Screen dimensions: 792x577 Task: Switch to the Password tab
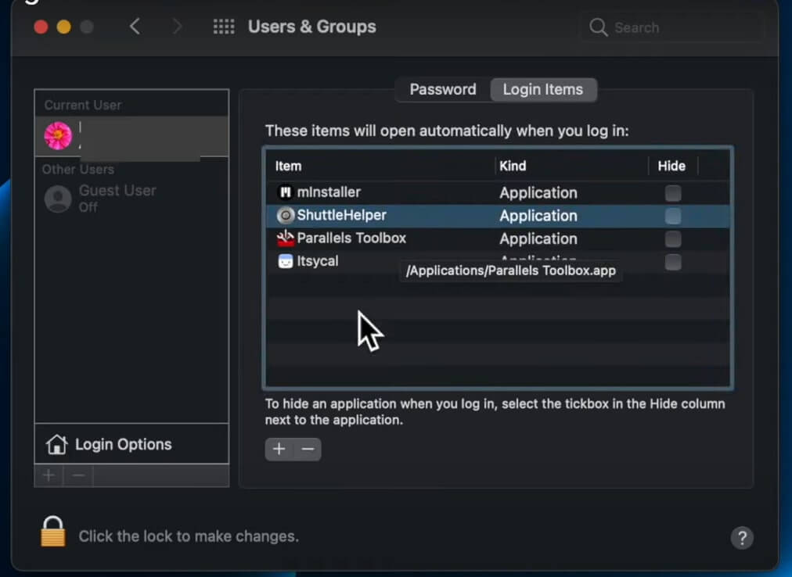442,89
